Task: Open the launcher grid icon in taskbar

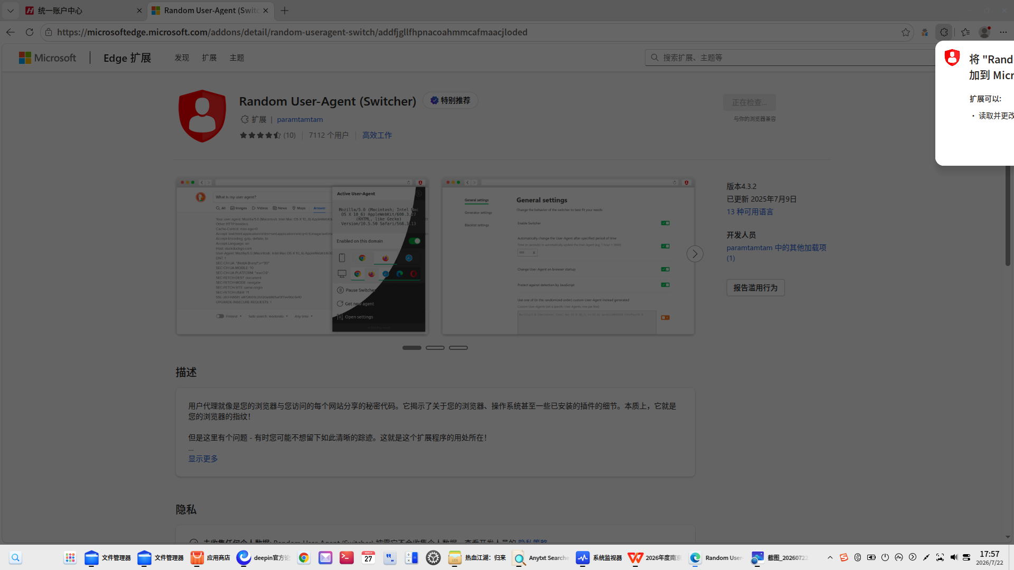Action: (70, 557)
